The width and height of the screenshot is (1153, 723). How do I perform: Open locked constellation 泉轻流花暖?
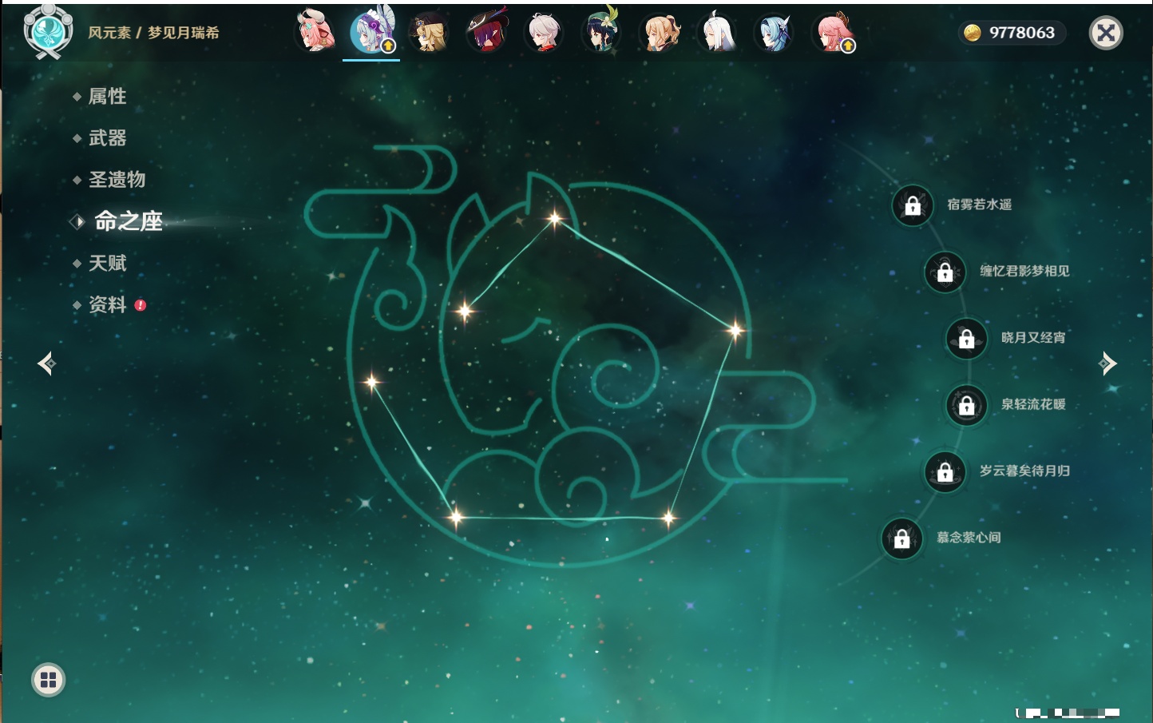[967, 405]
